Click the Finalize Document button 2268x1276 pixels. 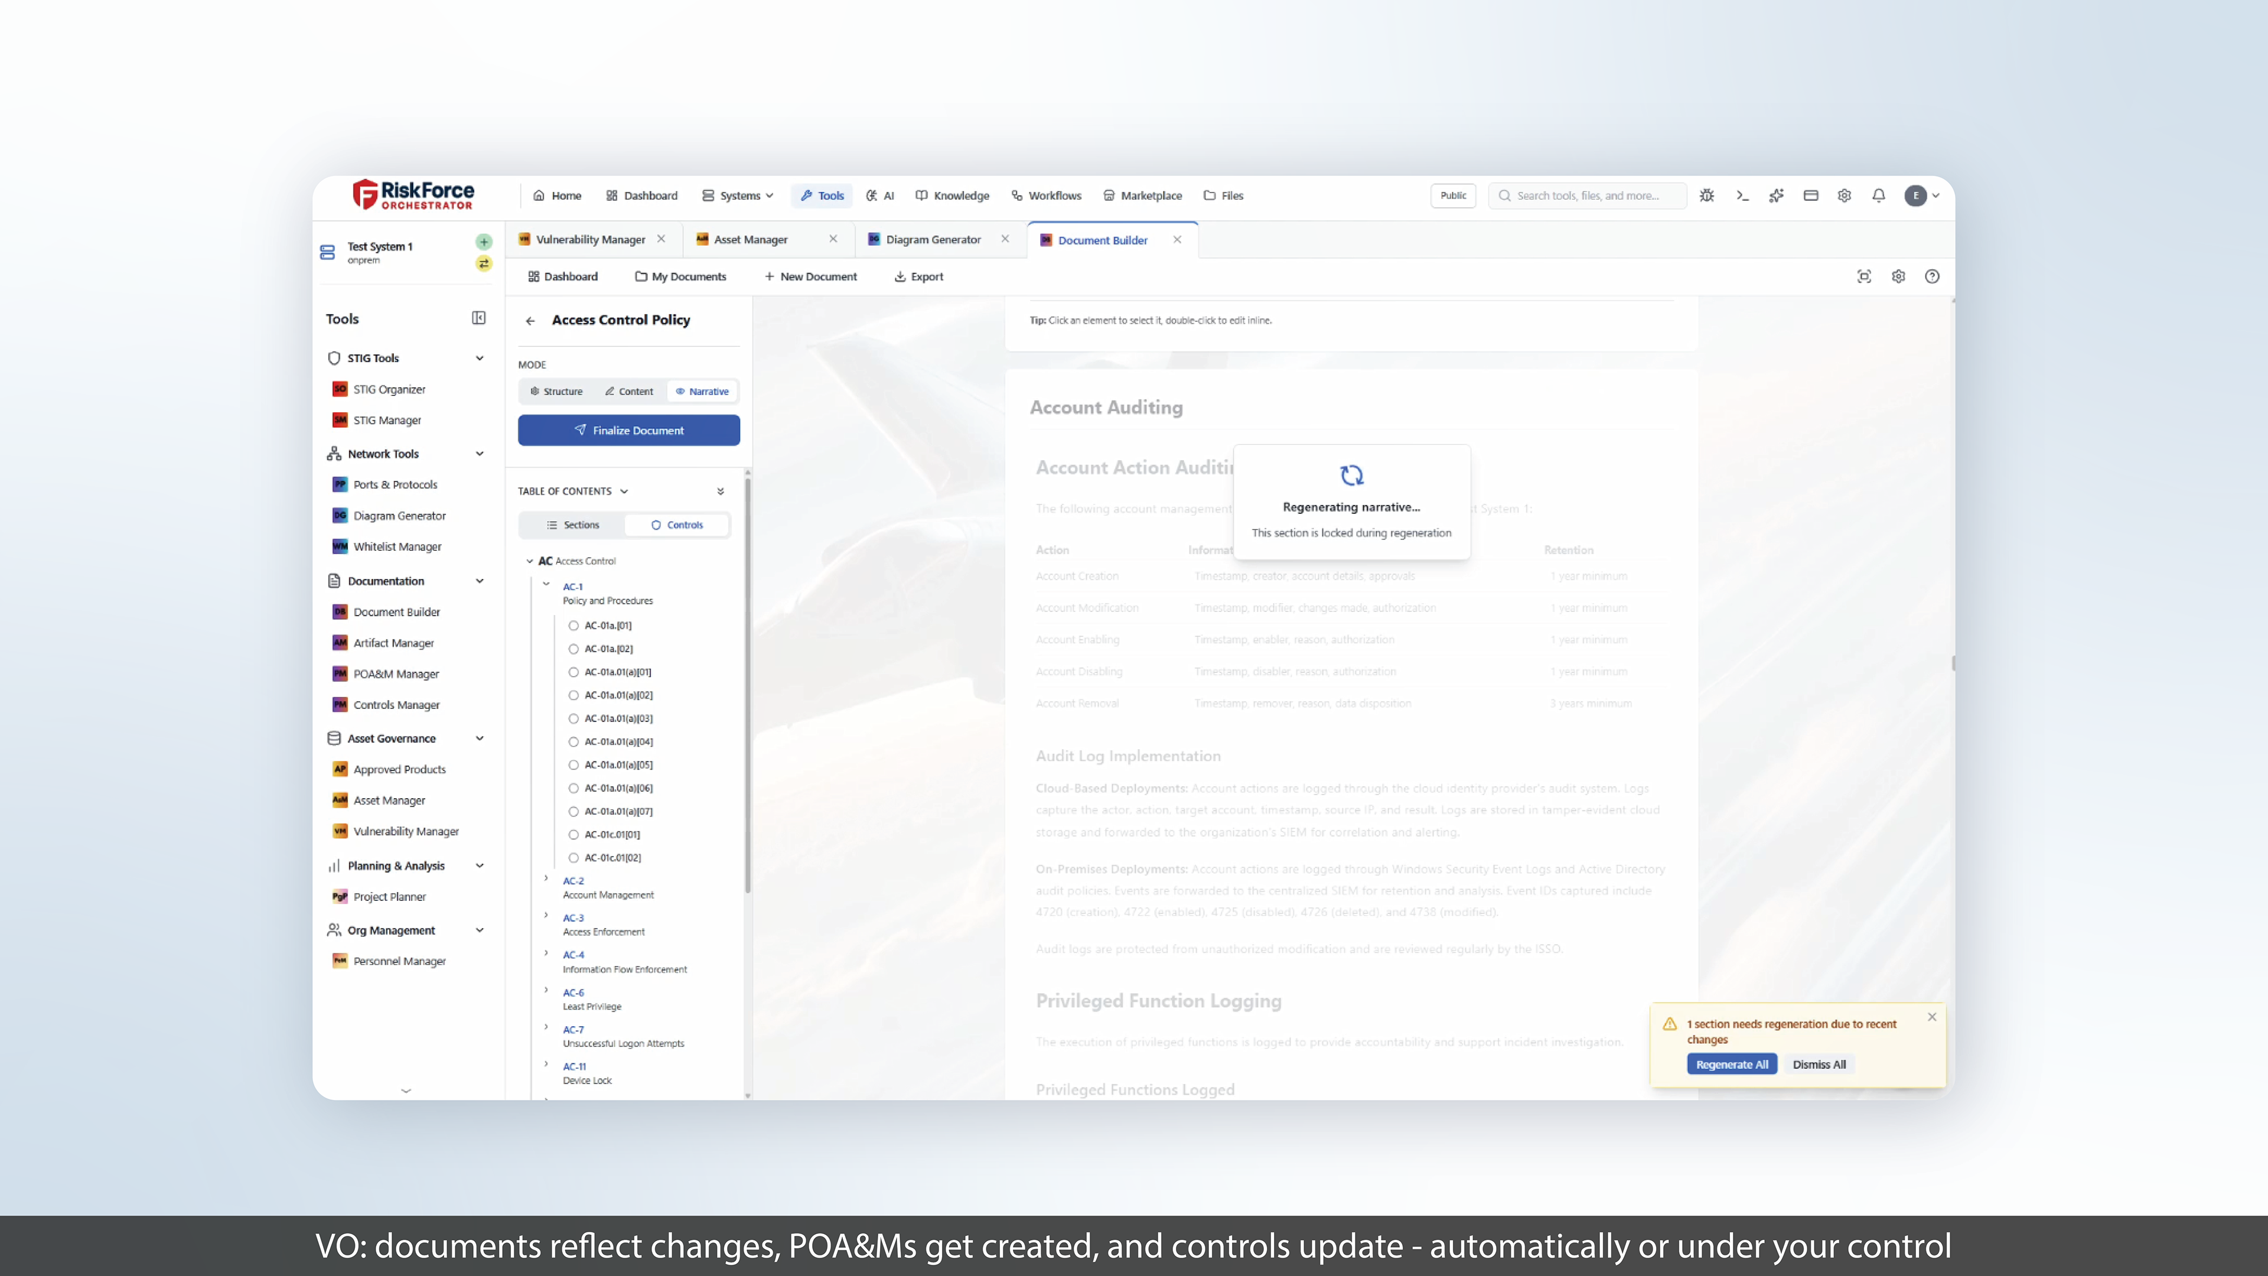click(628, 431)
